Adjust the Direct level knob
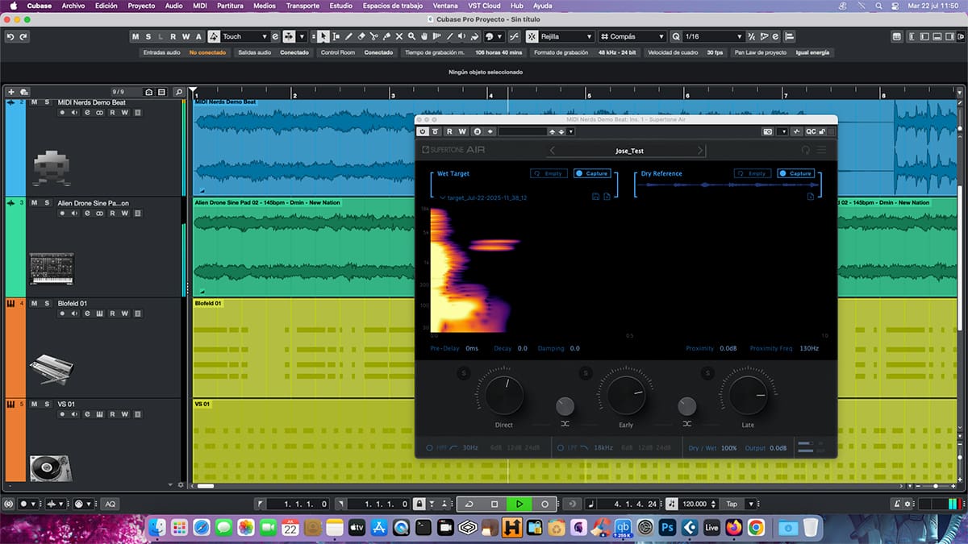This screenshot has width=968, height=544. pyautogui.click(x=503, y=395)
